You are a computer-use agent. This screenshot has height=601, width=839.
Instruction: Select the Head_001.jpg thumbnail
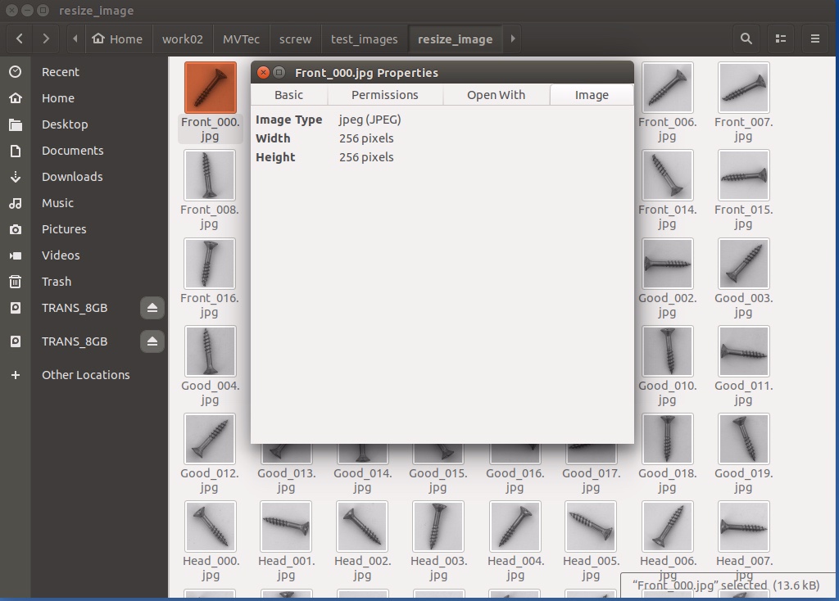(x=286, y=526)
